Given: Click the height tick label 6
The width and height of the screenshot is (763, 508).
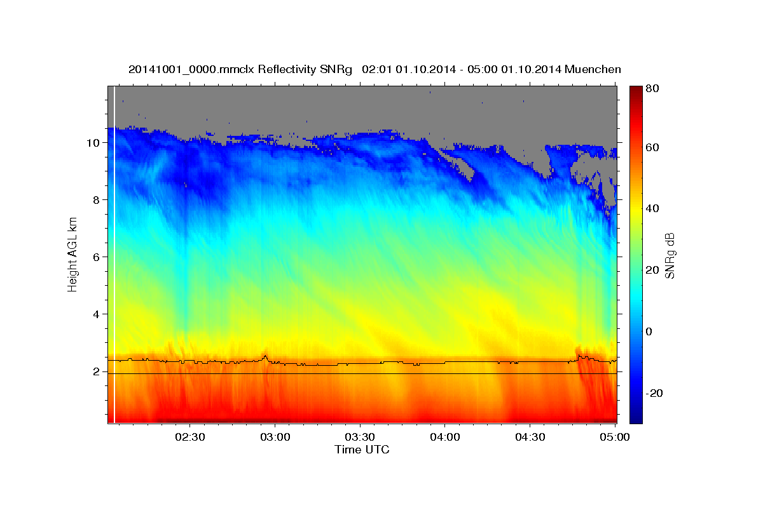Looking at the screenshot, I should (97, 257).
